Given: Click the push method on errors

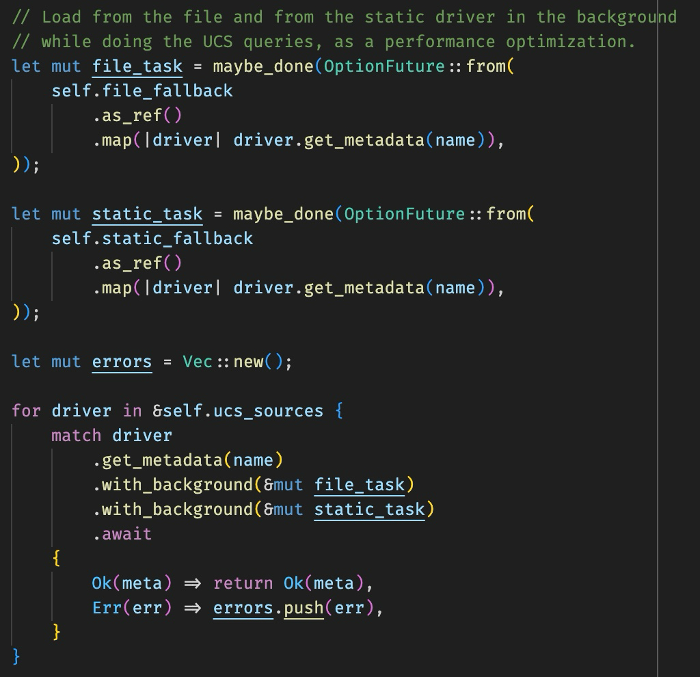Looking at the screenshot, I should pos(304,608).
